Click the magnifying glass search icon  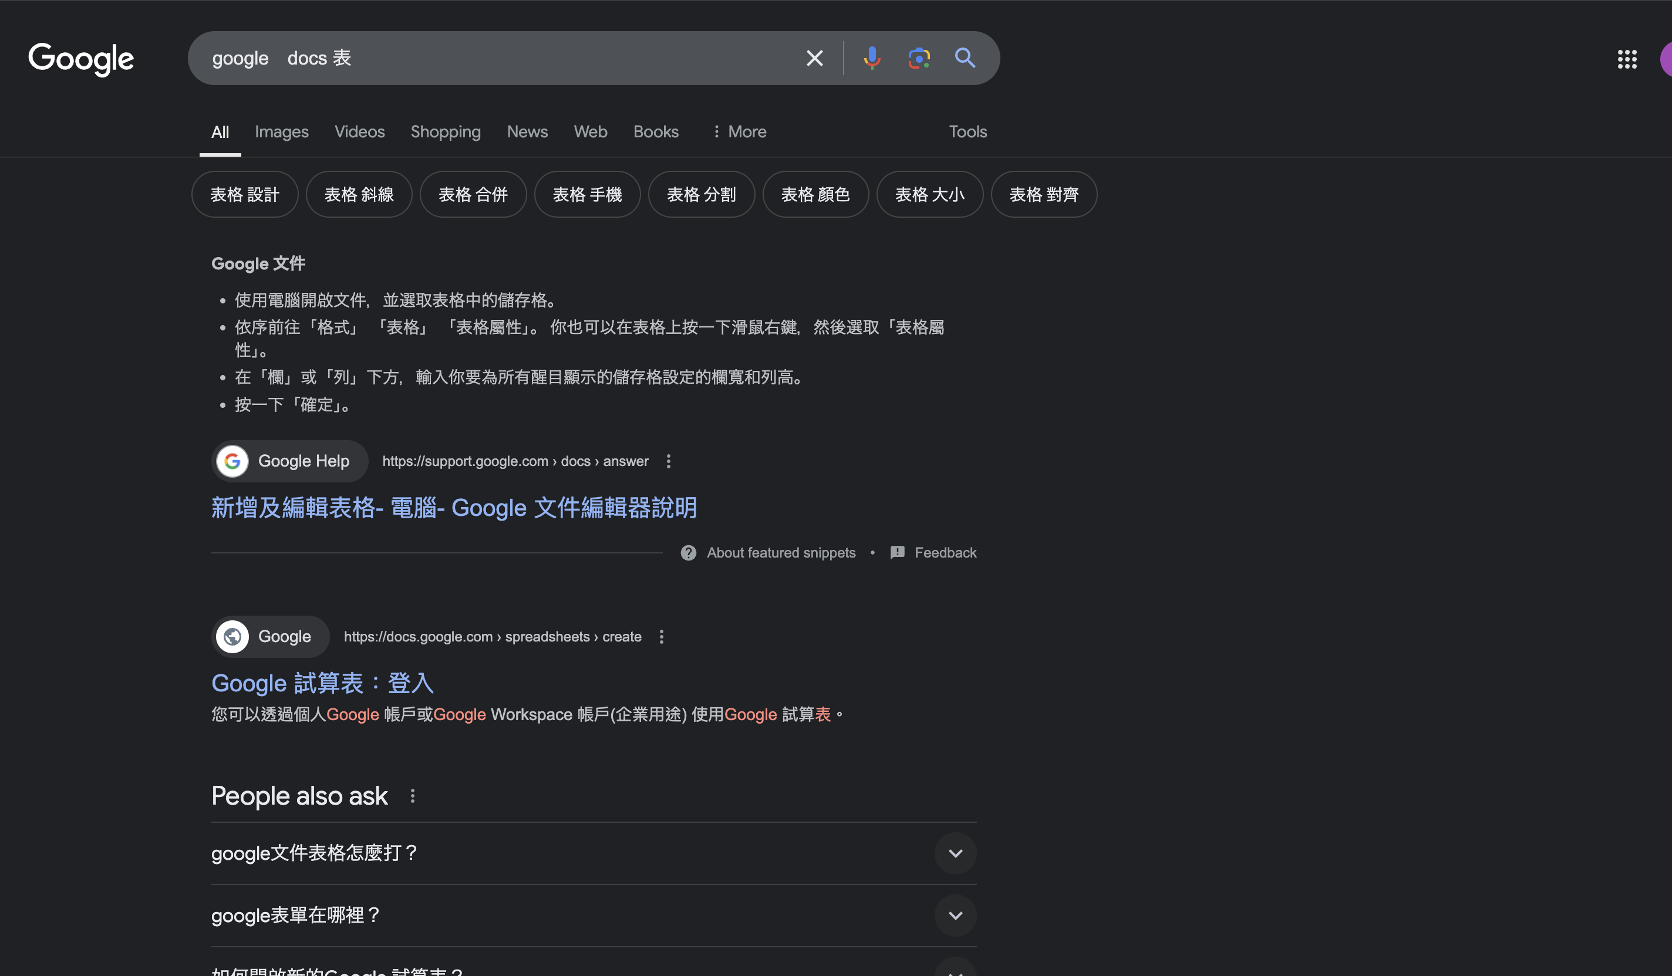click(x=965, y=58)
